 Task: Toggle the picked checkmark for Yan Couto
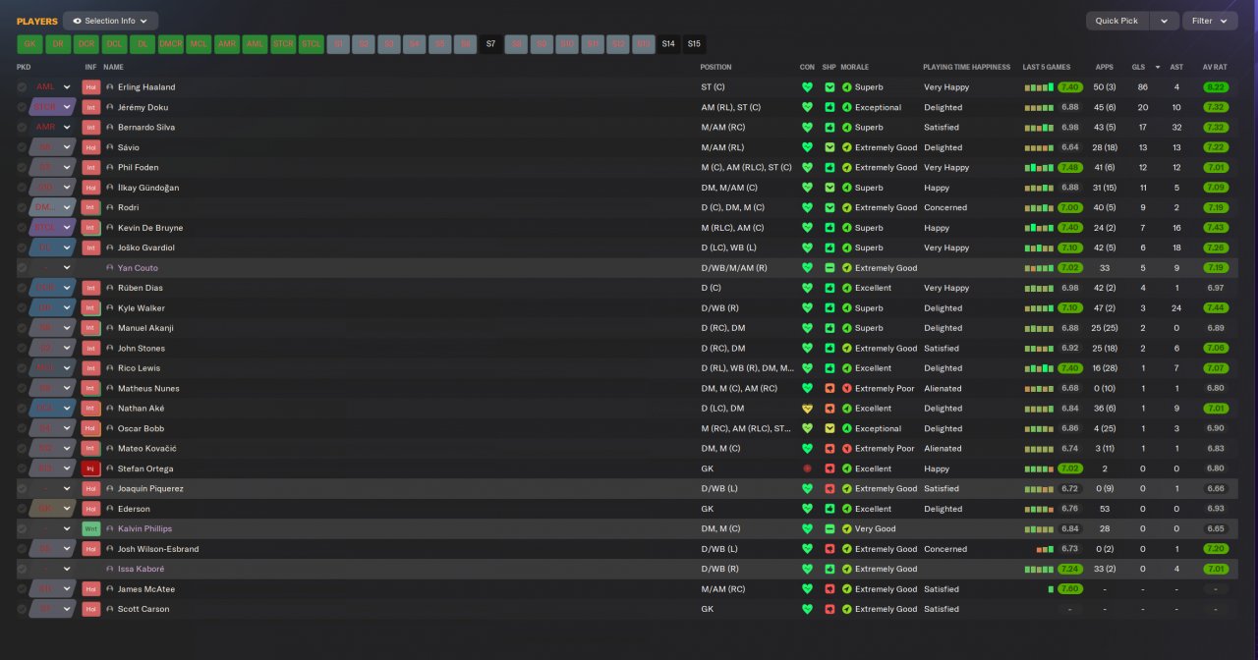(22, 268)
